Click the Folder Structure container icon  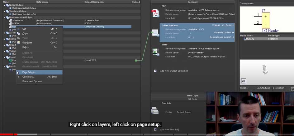[155, 32]
